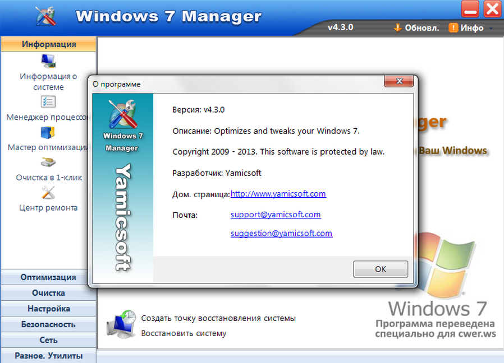Click the Обновл. update button

point(416,28)
